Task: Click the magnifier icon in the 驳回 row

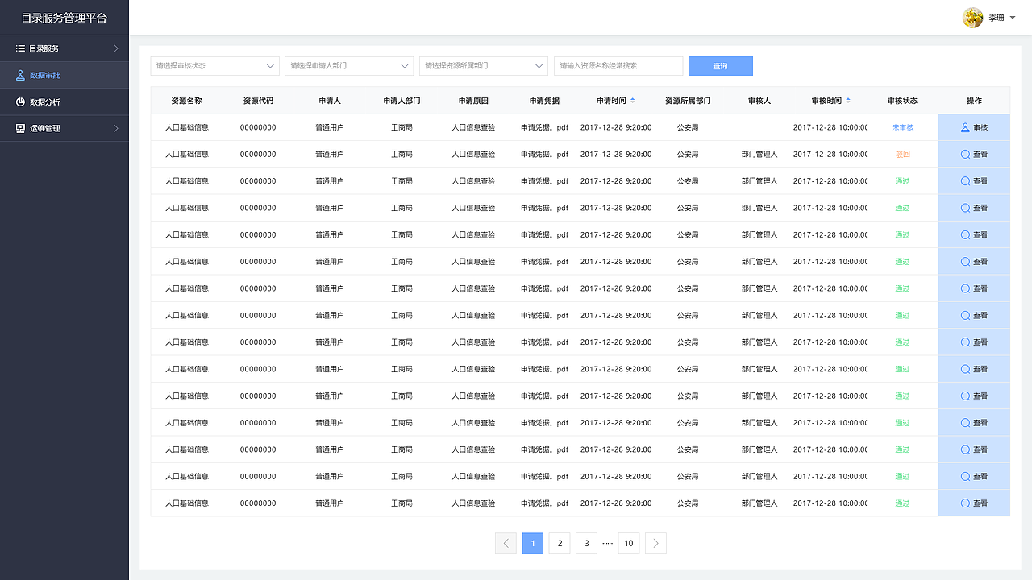Action: (x=965, y=154)
